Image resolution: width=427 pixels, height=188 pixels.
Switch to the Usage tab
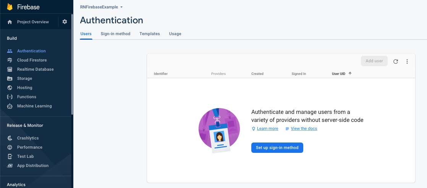click(x=175, y=34)
